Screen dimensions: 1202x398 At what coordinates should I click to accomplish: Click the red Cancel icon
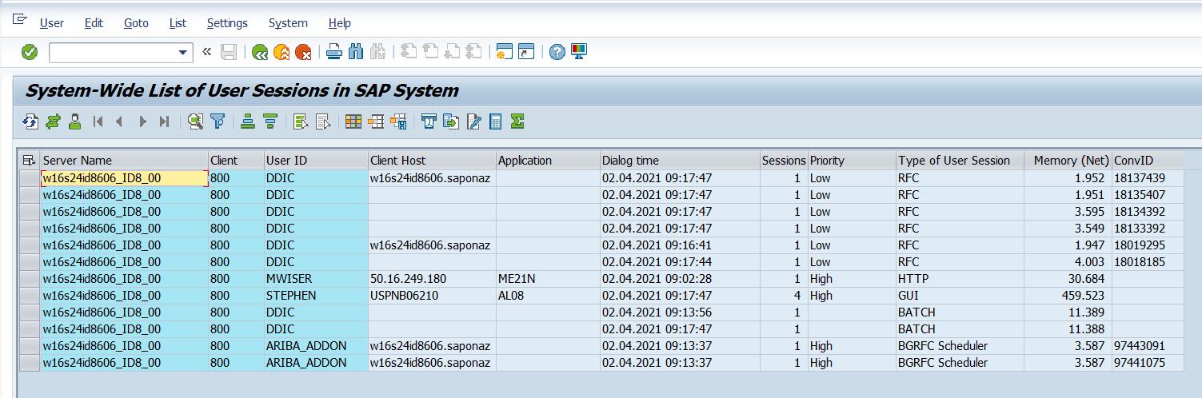tap(303, 52)
